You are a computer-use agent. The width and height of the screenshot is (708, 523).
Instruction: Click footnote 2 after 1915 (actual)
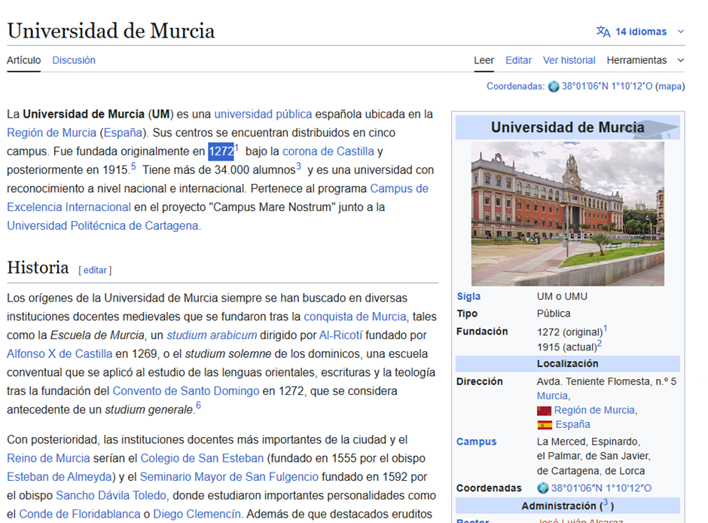click(600, 344)
